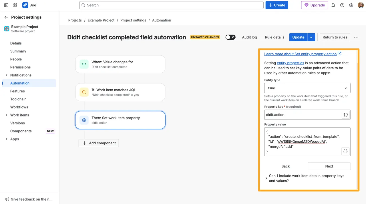Open the notifications bell

pos(333,5)
